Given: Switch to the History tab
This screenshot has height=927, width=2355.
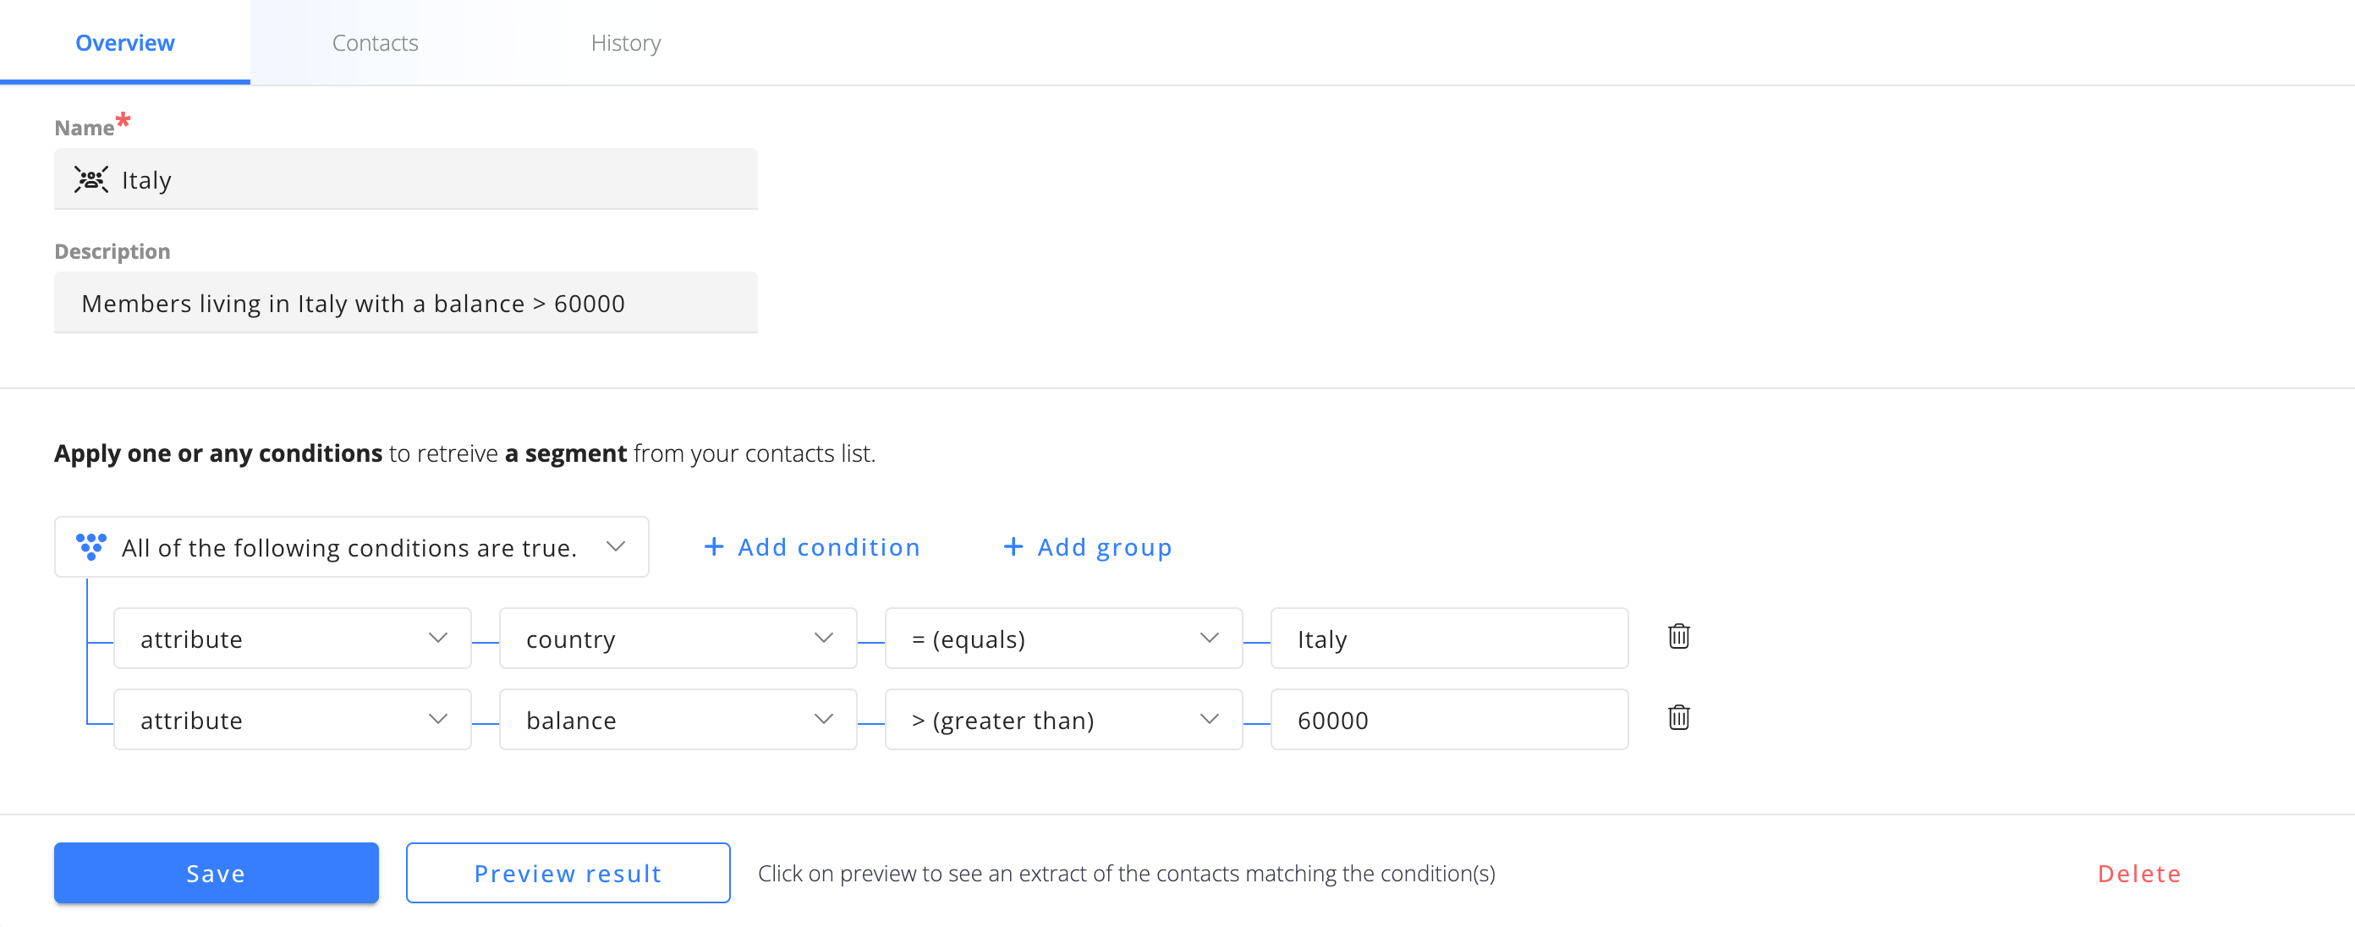Looking at the screenshot, I should (x=626, y=42).
